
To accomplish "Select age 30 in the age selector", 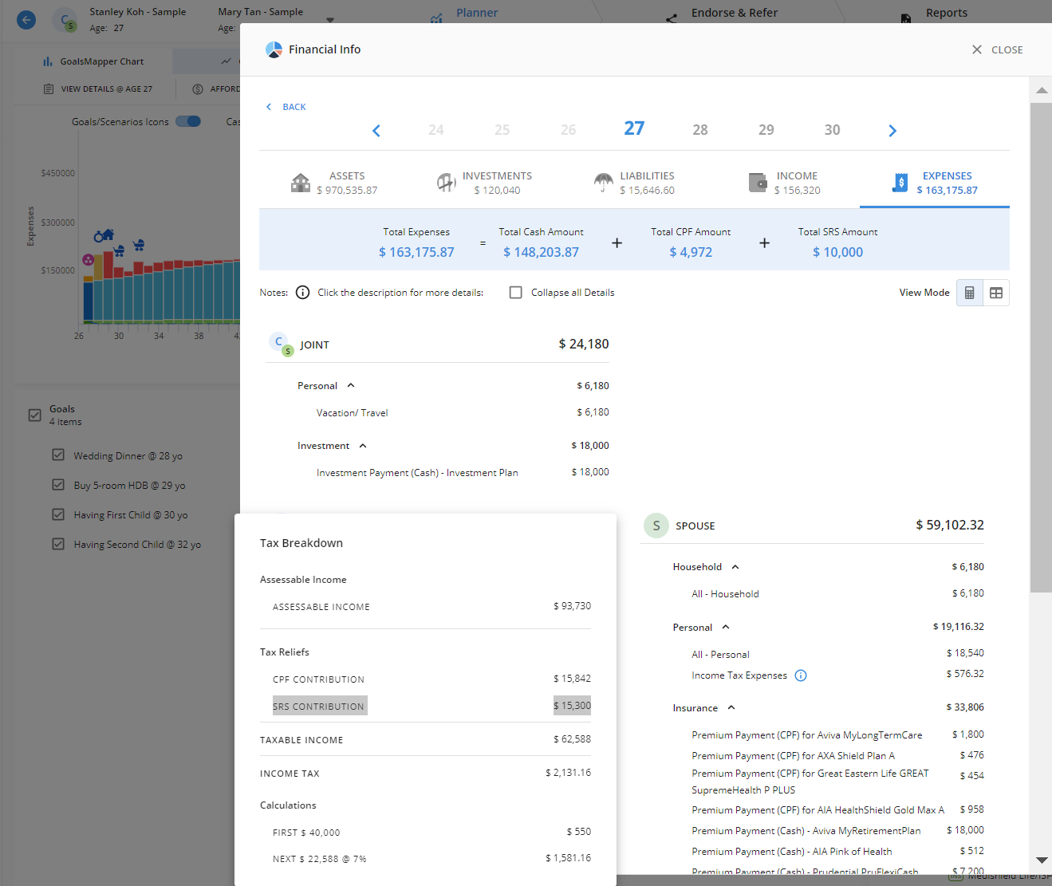I will coord(832,130).
